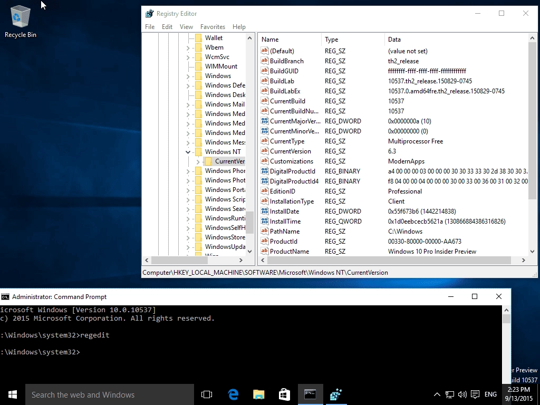Viewport: 540px width, 405px height.
Task: Click the Command Prompt title bar icon
Action: coord(5,296)
